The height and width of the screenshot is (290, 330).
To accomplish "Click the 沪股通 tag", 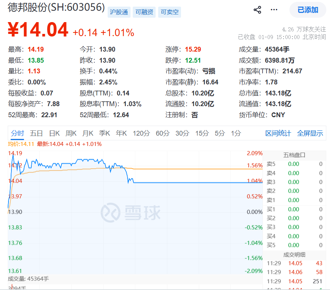I will (x=119, y=12).
